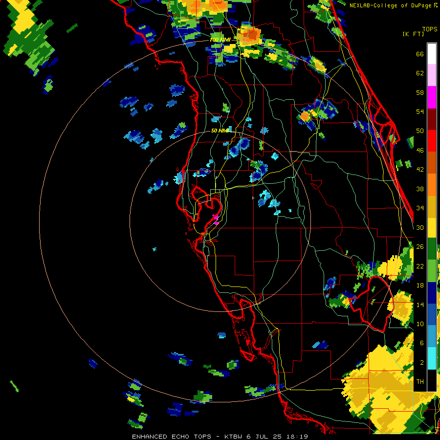Click the 10 legend value
The width and height of the screenshot is (440, 440).
pyautogui.click(x=420, y=324)
